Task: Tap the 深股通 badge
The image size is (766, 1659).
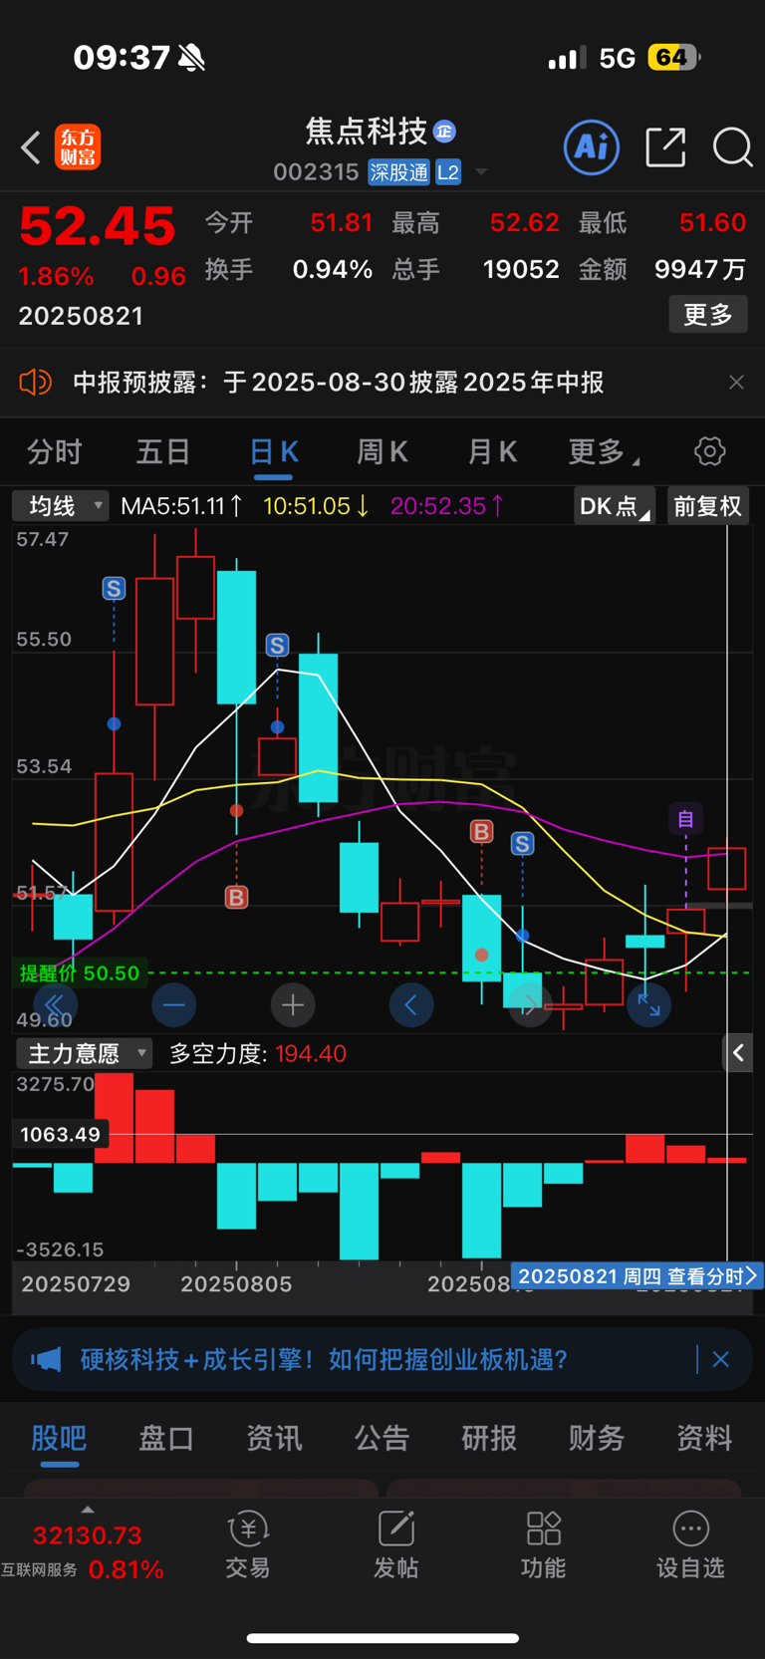Action: click(x=398, y=172)
